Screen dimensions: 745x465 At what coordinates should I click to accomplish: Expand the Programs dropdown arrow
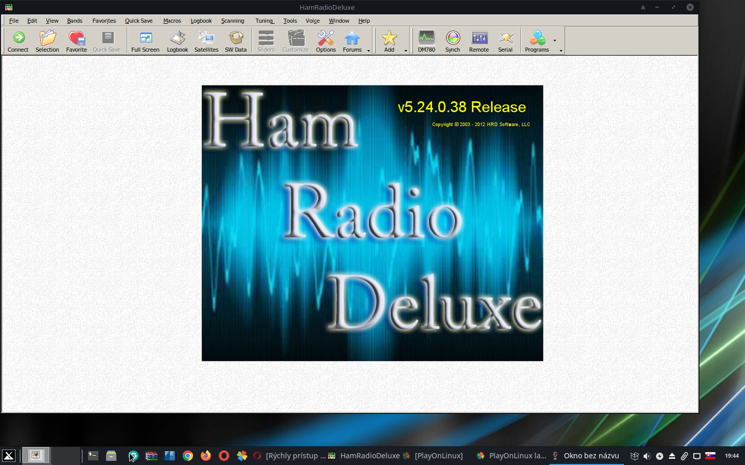(x=555, y=41)
